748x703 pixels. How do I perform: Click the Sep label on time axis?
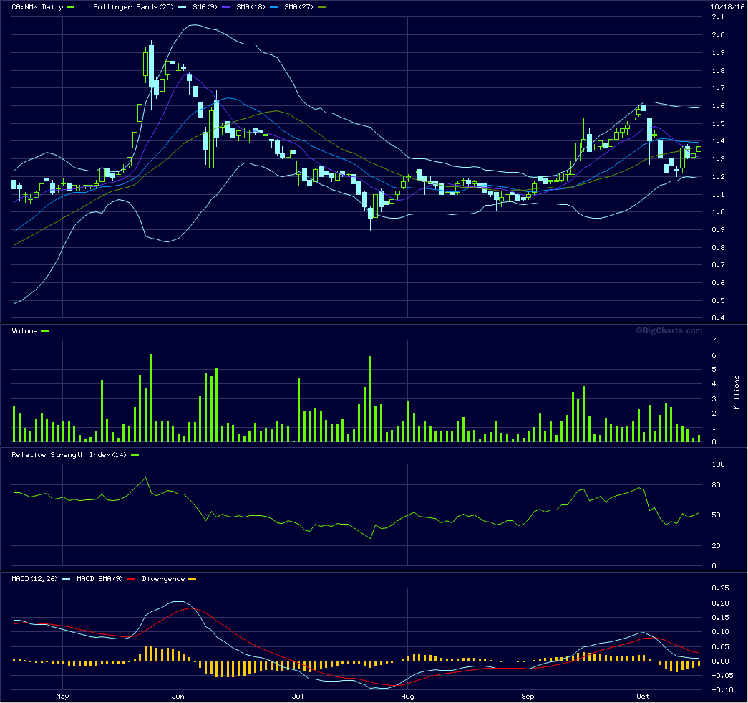click(x=528, y=697)
